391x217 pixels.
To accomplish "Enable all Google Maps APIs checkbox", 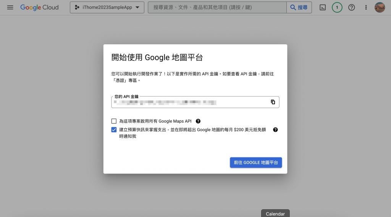I will (x=114, y=121).
